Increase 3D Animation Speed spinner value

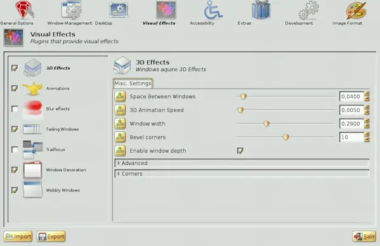(x=367, y=108)
